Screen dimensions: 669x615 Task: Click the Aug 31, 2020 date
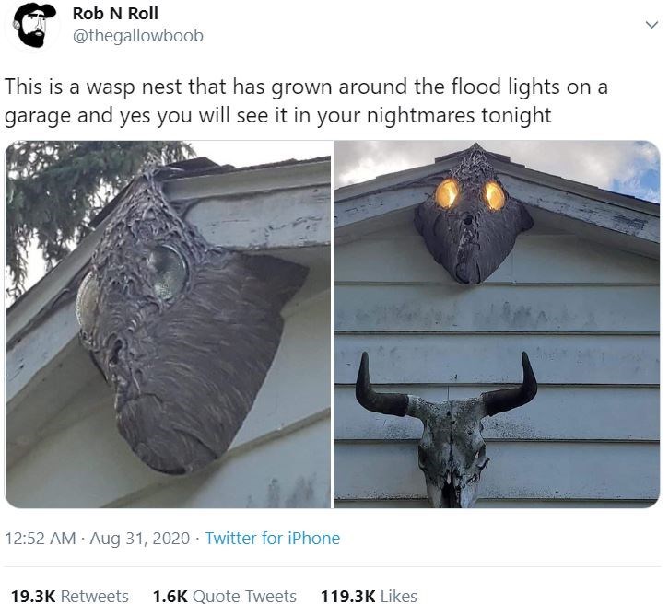tap(139, 539)
